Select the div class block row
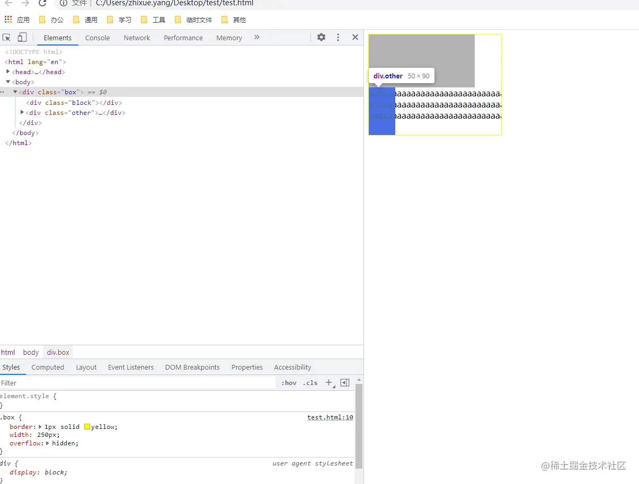Viewport: 639px width, 484px height. point(182,102)
